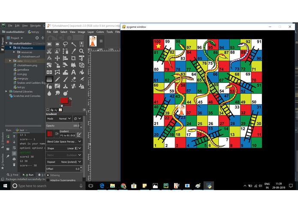Click the red foreground color swatch in GIMP
This screenshot has height=212, width=298.
coord(64,100)
